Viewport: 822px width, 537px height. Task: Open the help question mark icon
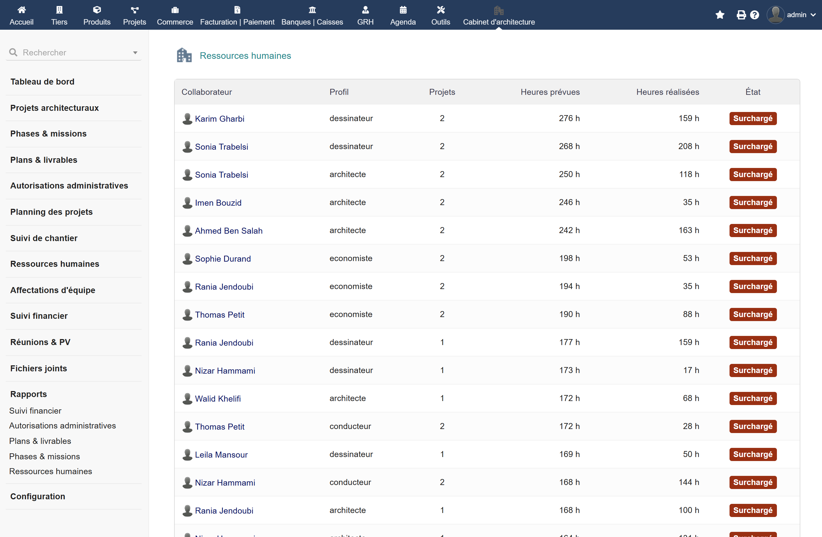click(x=755, y=15)
